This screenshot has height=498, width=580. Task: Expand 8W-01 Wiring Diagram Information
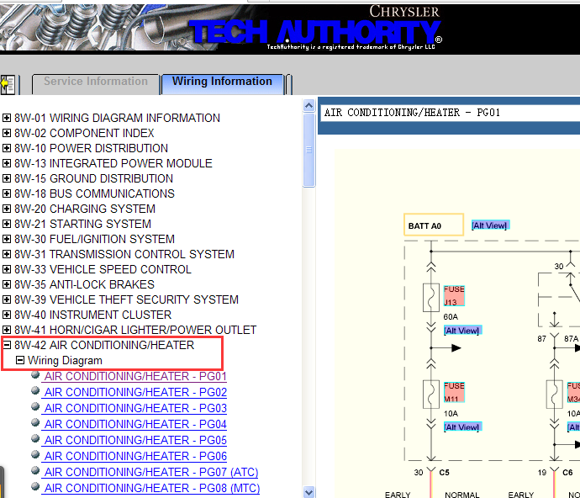(6, 118)
